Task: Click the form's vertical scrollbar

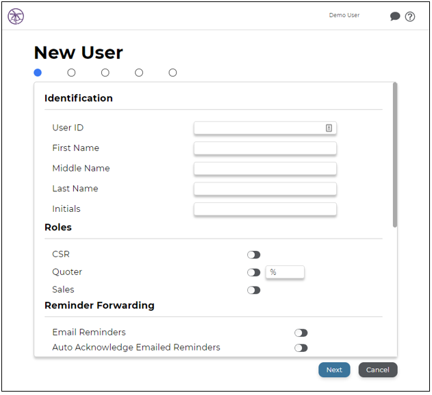Action: pyautogui.click(x=395, y=154)
